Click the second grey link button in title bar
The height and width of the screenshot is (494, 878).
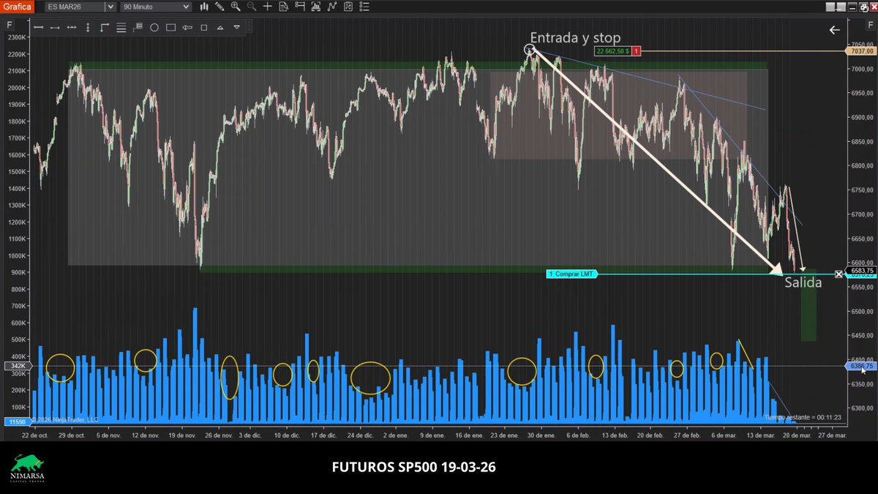841,7
